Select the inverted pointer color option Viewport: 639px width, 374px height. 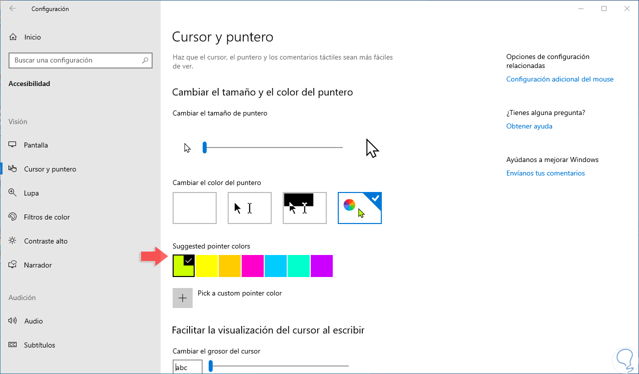(305, 208)
